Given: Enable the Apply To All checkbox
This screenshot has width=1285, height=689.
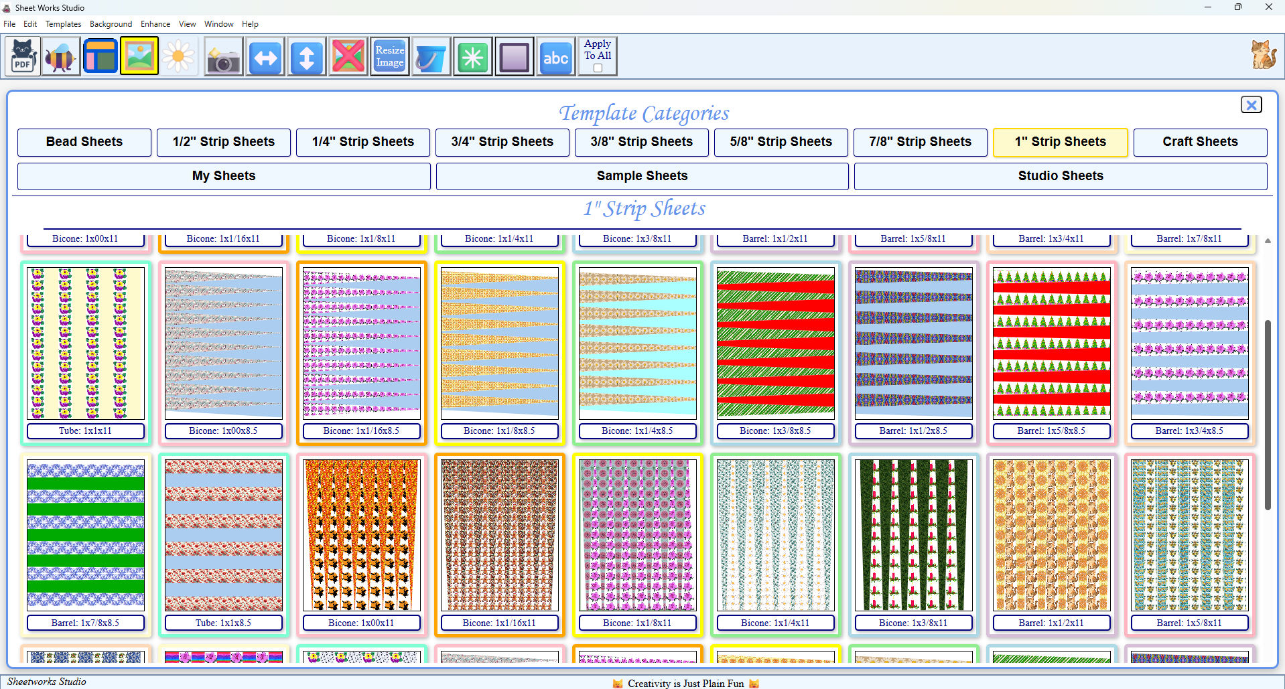Looking at the screenshot, I should [596, 68].
